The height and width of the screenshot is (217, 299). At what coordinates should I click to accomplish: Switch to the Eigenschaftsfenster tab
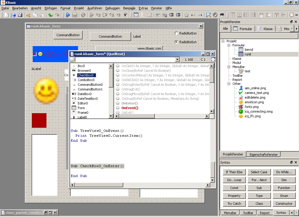pyautogui.click(x=263, y=155)
